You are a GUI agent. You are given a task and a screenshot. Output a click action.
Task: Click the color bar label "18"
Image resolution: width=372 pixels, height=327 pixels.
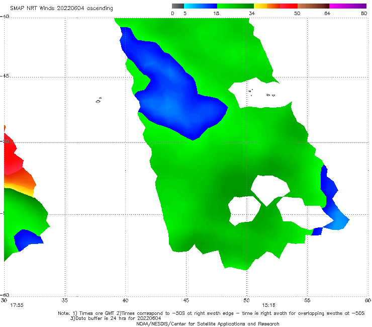[216, 14]
